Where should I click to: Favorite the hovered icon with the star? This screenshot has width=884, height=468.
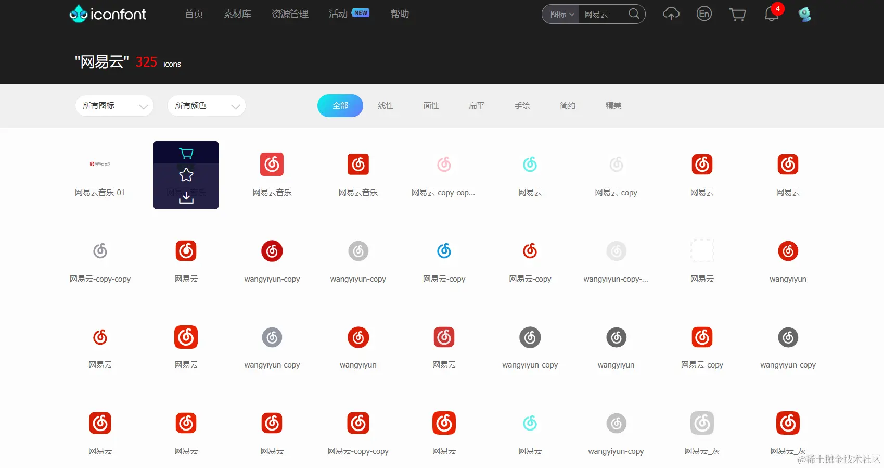coord(186,175)
